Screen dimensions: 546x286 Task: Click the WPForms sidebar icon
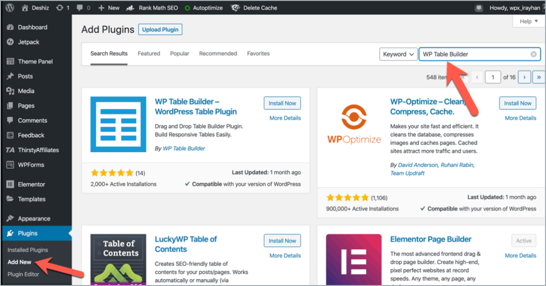coord(10,165)
